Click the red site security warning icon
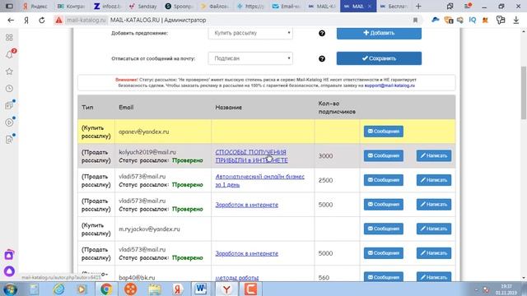The image size is (527, 296). [x=58, y=20]
